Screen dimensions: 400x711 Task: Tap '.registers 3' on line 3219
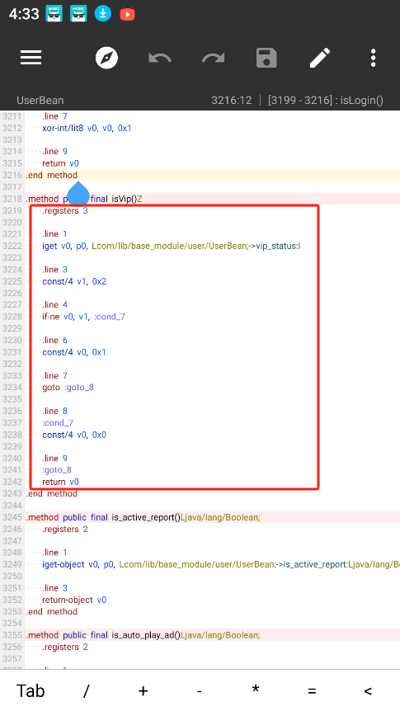point(65,210)
